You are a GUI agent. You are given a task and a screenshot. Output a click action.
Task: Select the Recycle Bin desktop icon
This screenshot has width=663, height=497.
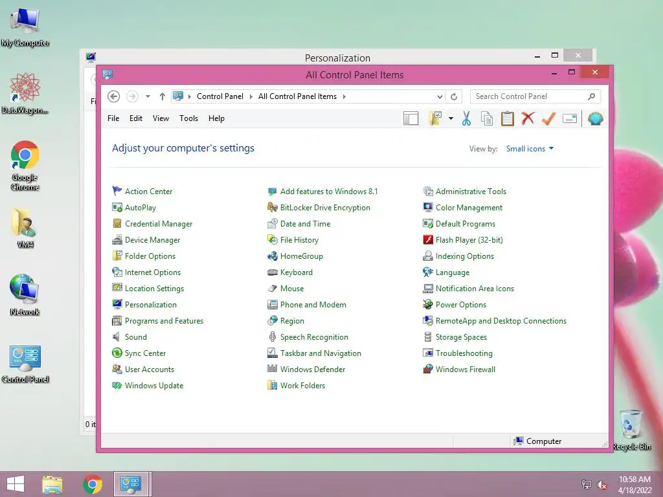click(631, 429)
